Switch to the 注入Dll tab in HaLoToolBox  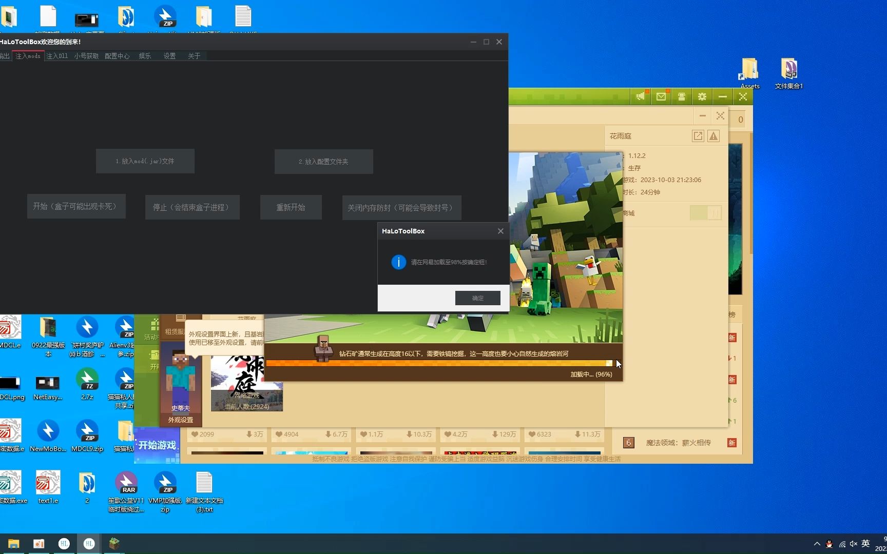coord(57,56)
